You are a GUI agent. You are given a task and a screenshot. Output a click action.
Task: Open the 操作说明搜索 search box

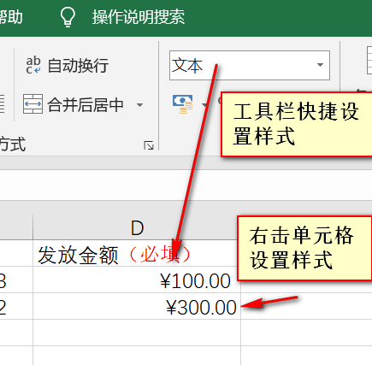[139, 17]
